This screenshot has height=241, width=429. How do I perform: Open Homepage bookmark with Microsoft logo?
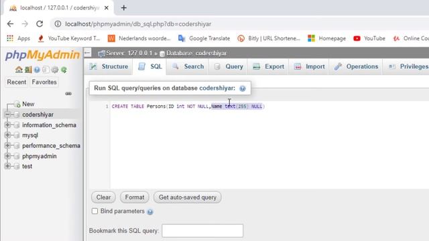coord(326,39)
